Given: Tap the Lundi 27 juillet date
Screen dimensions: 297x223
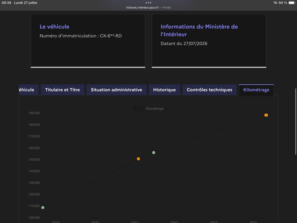Looking at the screenshot, I should [x=26, y=3].
